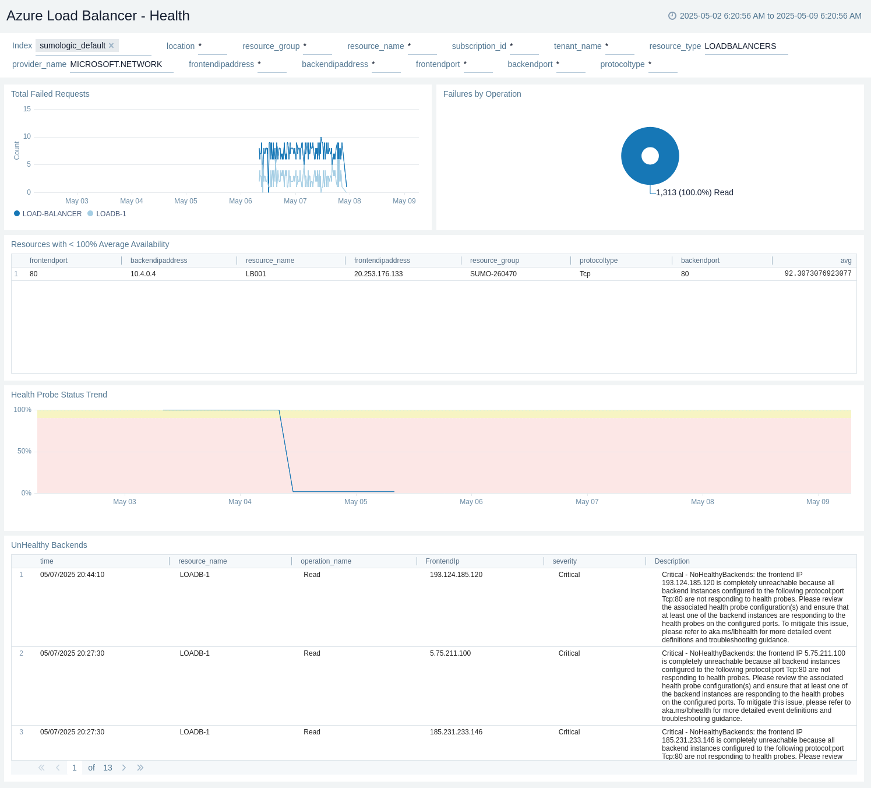Screen dimensions: 871x788
Task: Sort availability table by resource_name column
Action: coord(270,261)
